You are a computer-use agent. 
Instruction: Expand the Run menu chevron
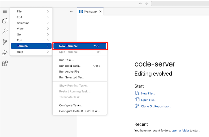(x=48, y=40)
